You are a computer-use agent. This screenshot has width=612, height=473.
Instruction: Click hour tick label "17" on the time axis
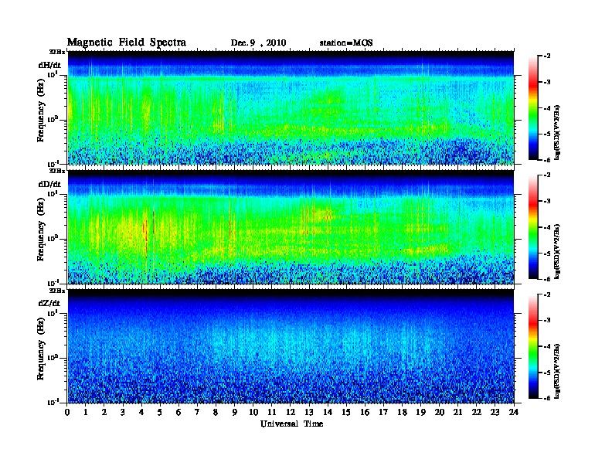[x=384, y=413]
